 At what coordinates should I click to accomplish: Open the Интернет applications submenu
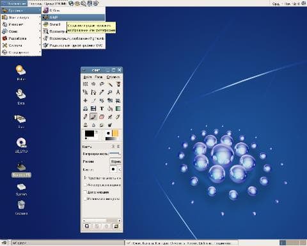tap(21, 24)
